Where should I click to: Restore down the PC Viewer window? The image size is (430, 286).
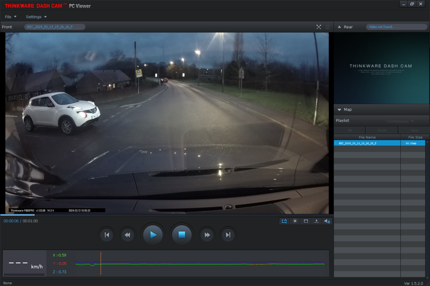point(412,4)
